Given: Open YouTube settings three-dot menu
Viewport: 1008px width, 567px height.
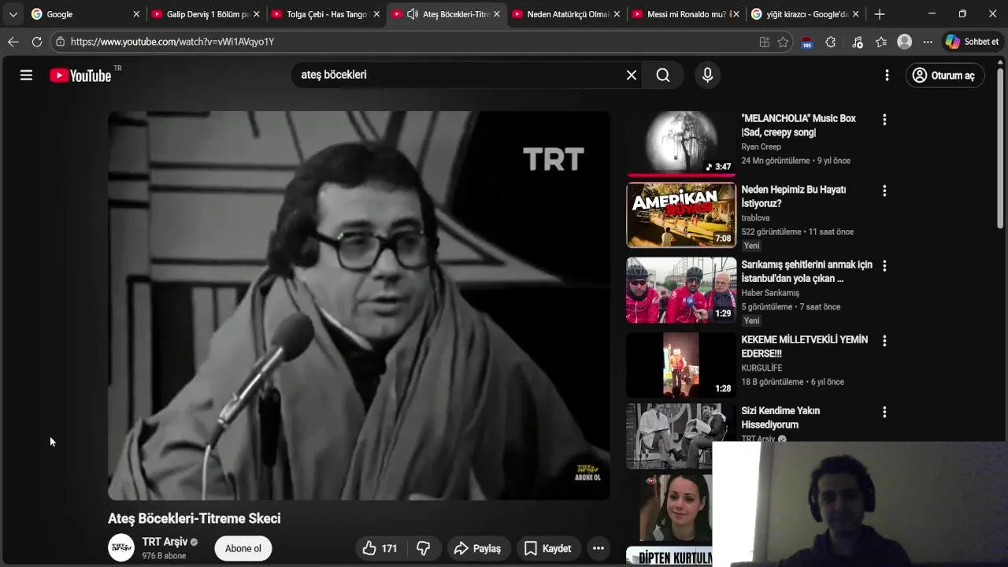Looking at the screenshot, I should 887,76.
